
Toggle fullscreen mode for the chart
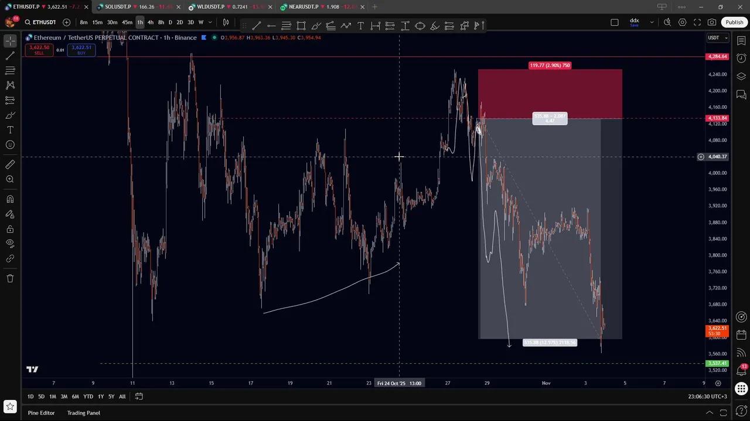pyautogui.click(x=697, y=22)
